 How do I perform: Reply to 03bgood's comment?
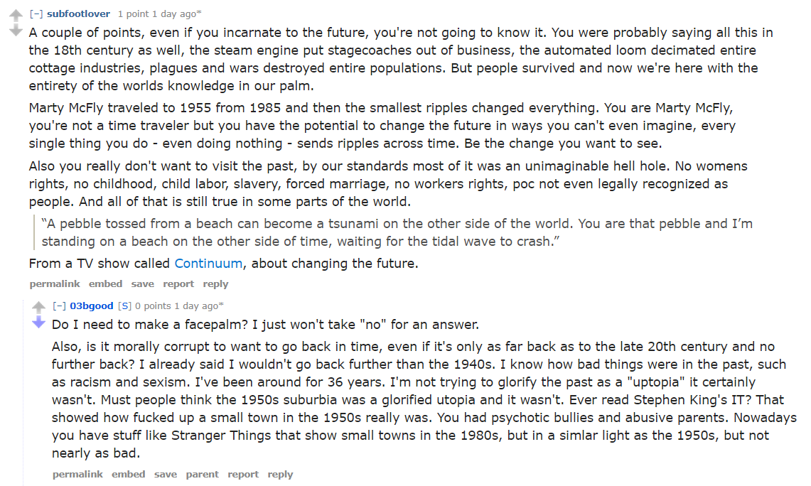tap(280, 474)
